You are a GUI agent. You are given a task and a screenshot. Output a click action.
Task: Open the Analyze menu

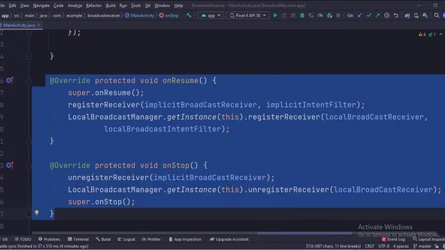coord(75,6)
